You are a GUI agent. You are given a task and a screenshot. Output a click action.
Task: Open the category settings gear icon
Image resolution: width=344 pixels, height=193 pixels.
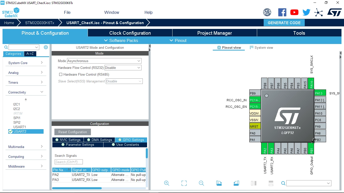46,47
